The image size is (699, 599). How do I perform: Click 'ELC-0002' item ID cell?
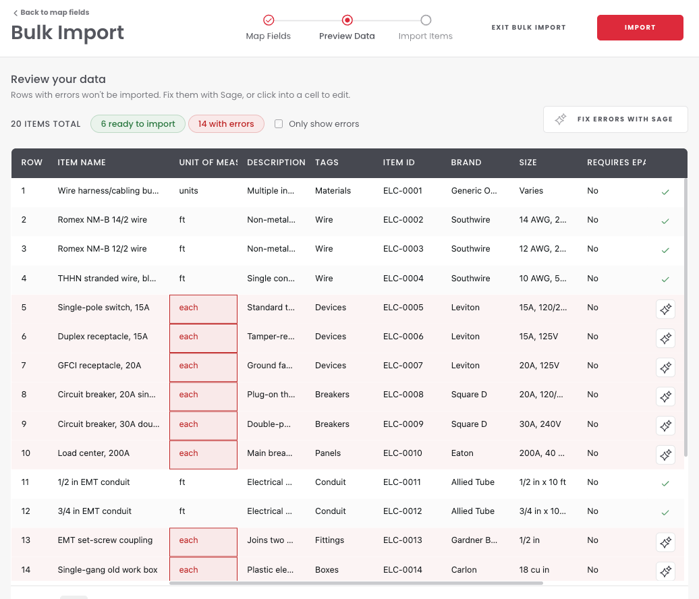(403, 220)
